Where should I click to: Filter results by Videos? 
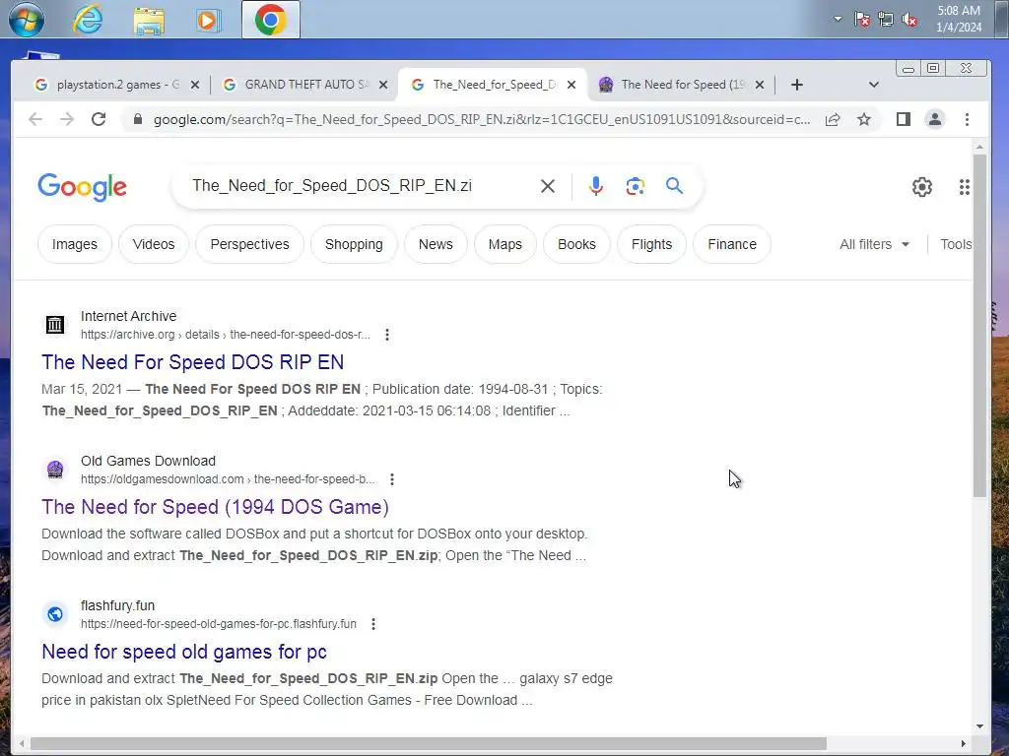tap(154, 244)
